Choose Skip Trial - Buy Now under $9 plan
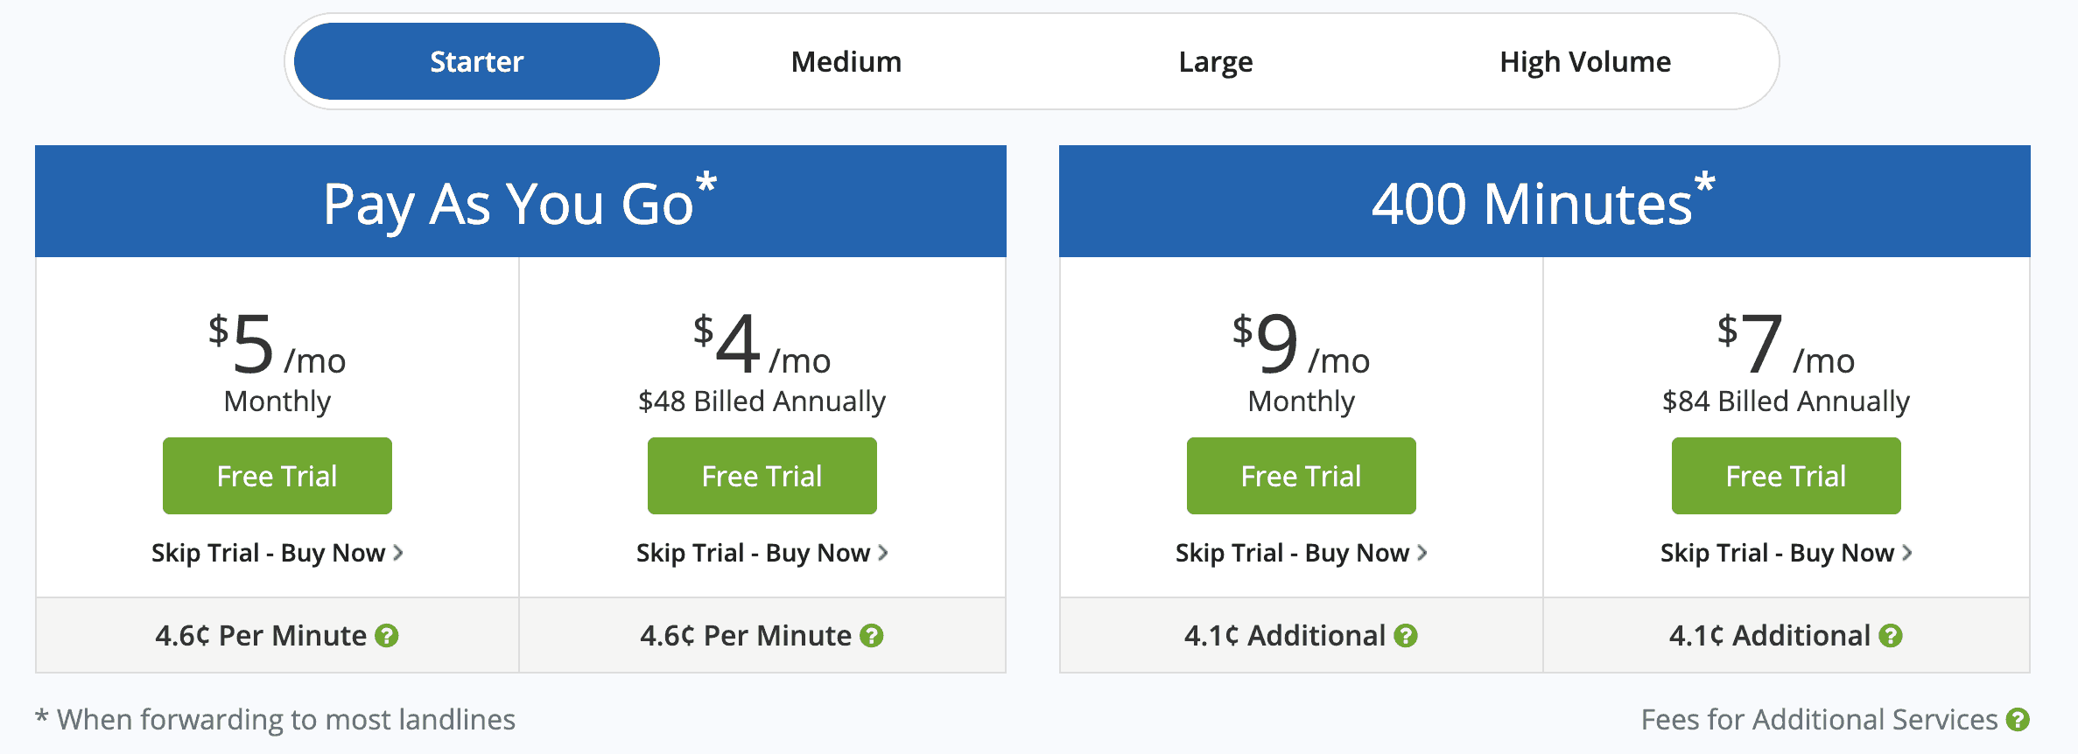2078x754 pixels. [x=1293, y=552]
